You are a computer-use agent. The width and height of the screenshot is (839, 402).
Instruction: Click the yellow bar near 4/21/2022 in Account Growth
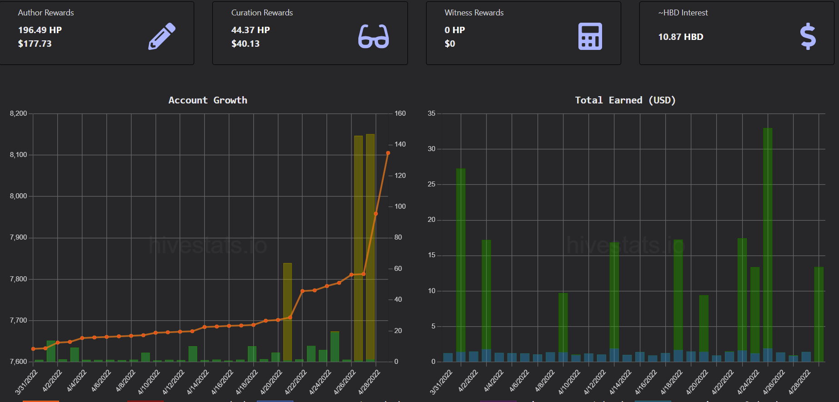click(287, 312)
